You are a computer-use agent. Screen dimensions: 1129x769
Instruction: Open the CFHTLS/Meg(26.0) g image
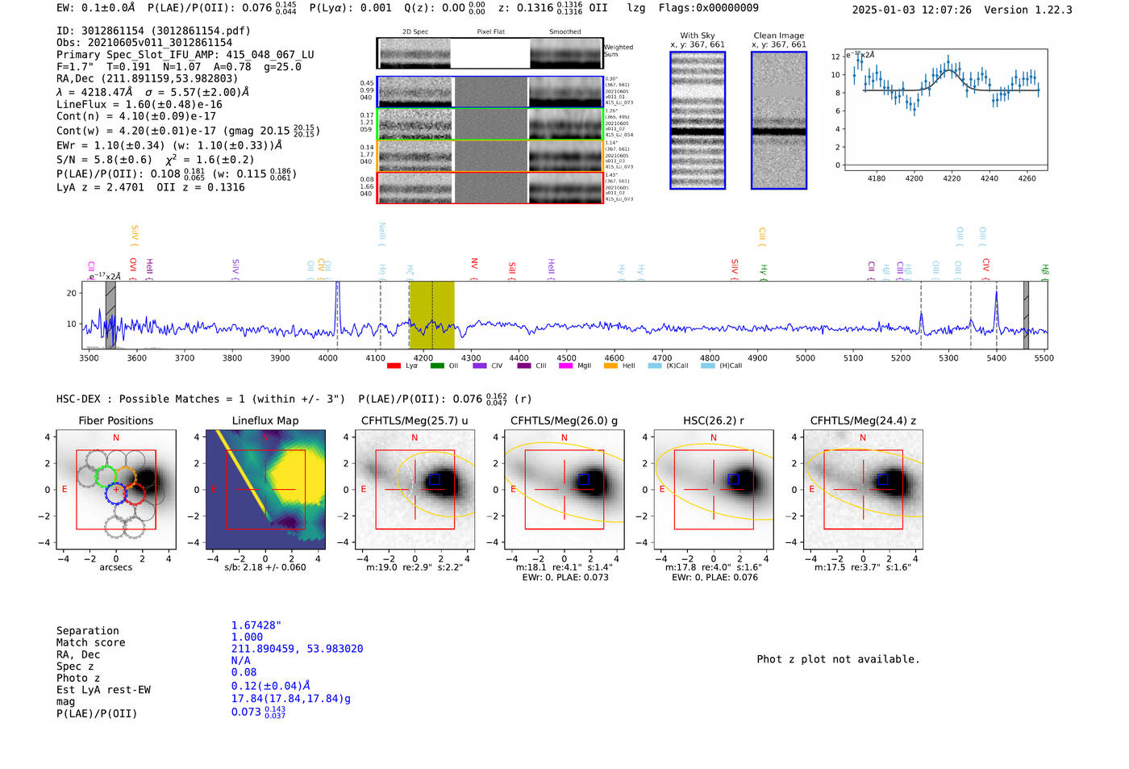click(x=564, y=490)
